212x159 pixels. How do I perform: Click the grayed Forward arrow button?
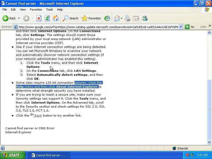26,18
